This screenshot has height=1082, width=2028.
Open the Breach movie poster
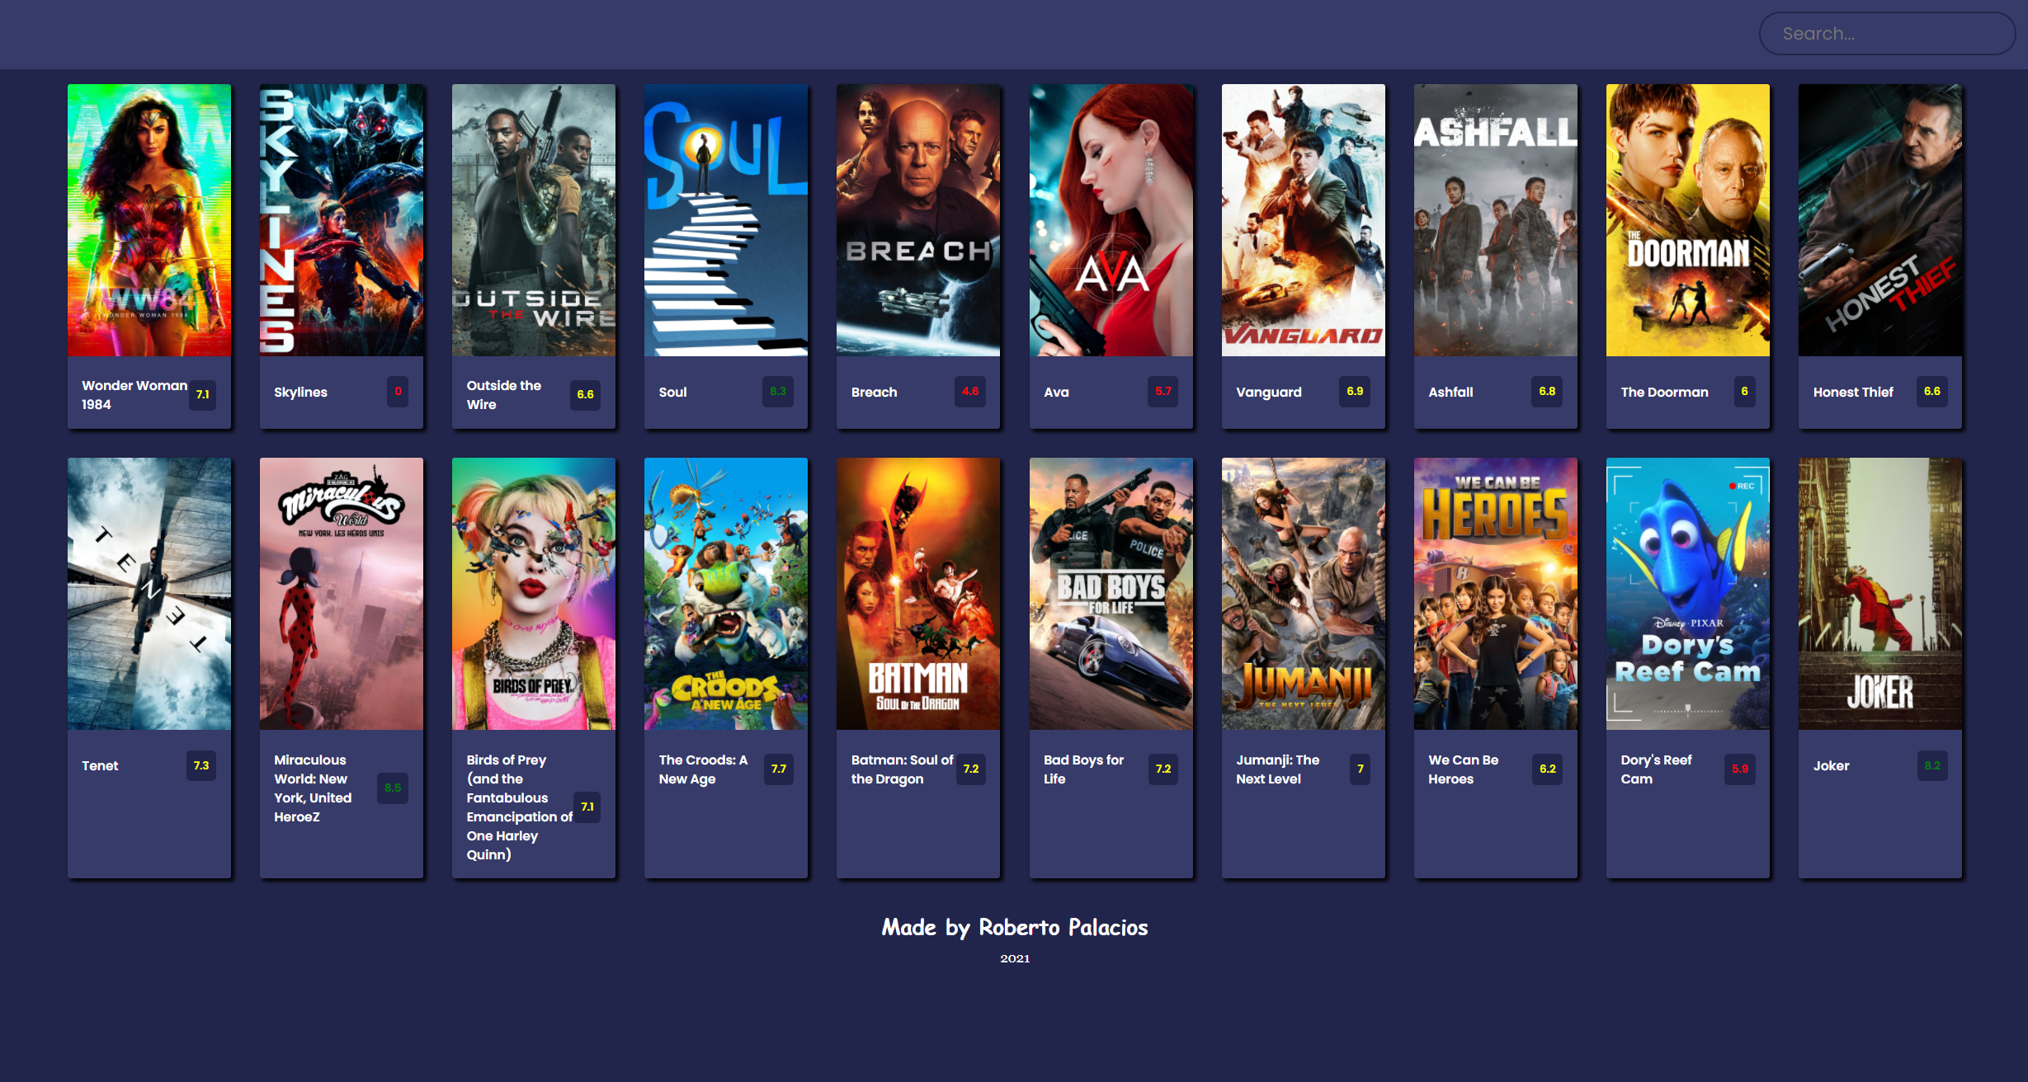(918, 220)
